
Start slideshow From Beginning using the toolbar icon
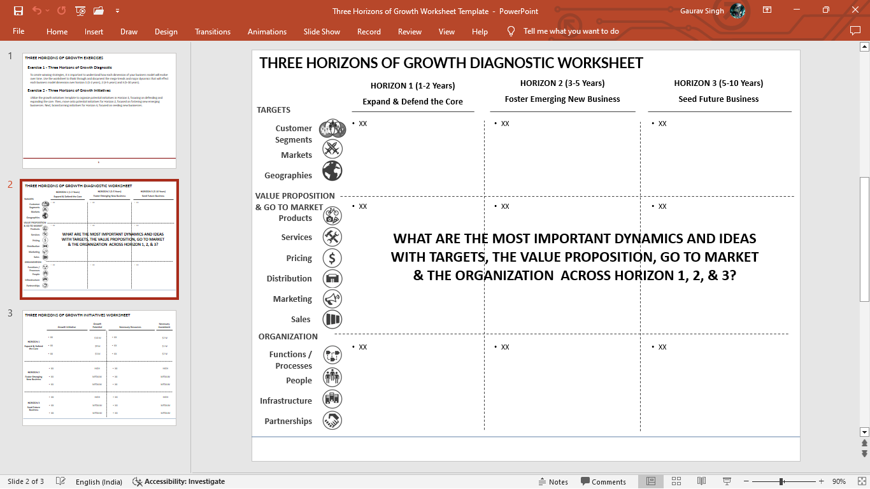pos(80,11)
